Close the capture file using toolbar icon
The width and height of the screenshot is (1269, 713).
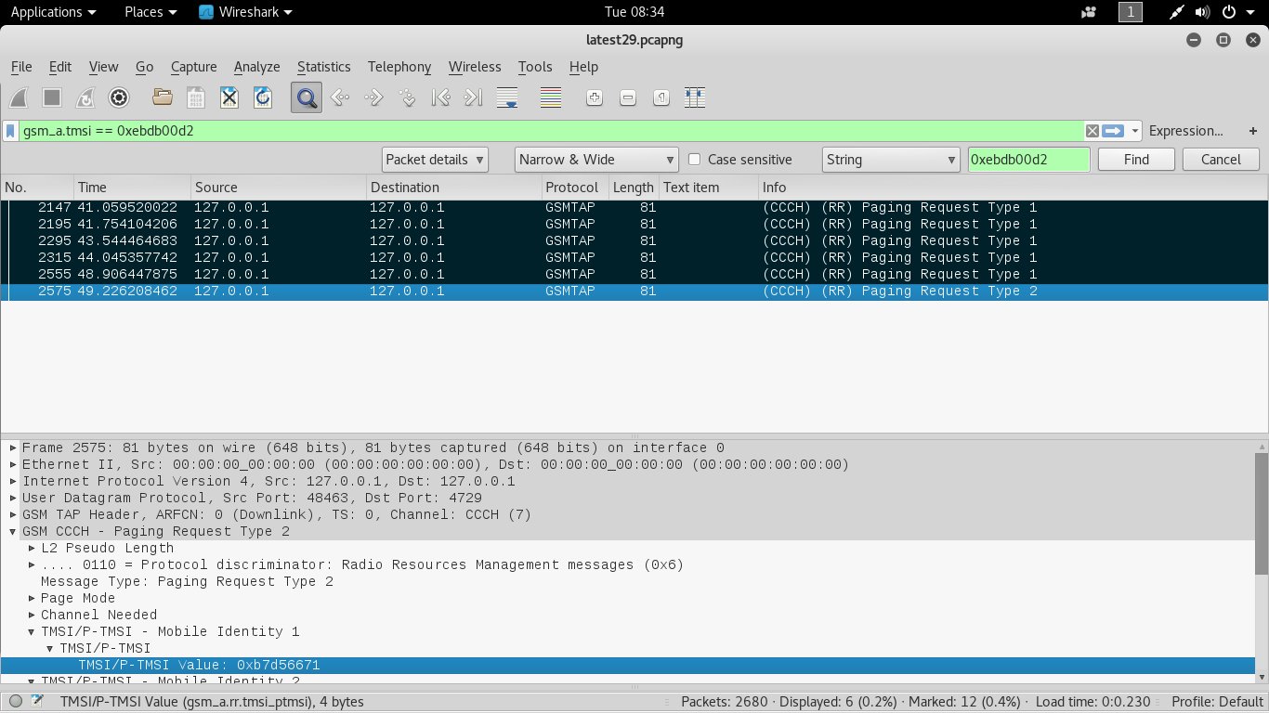tap(229, 97)
